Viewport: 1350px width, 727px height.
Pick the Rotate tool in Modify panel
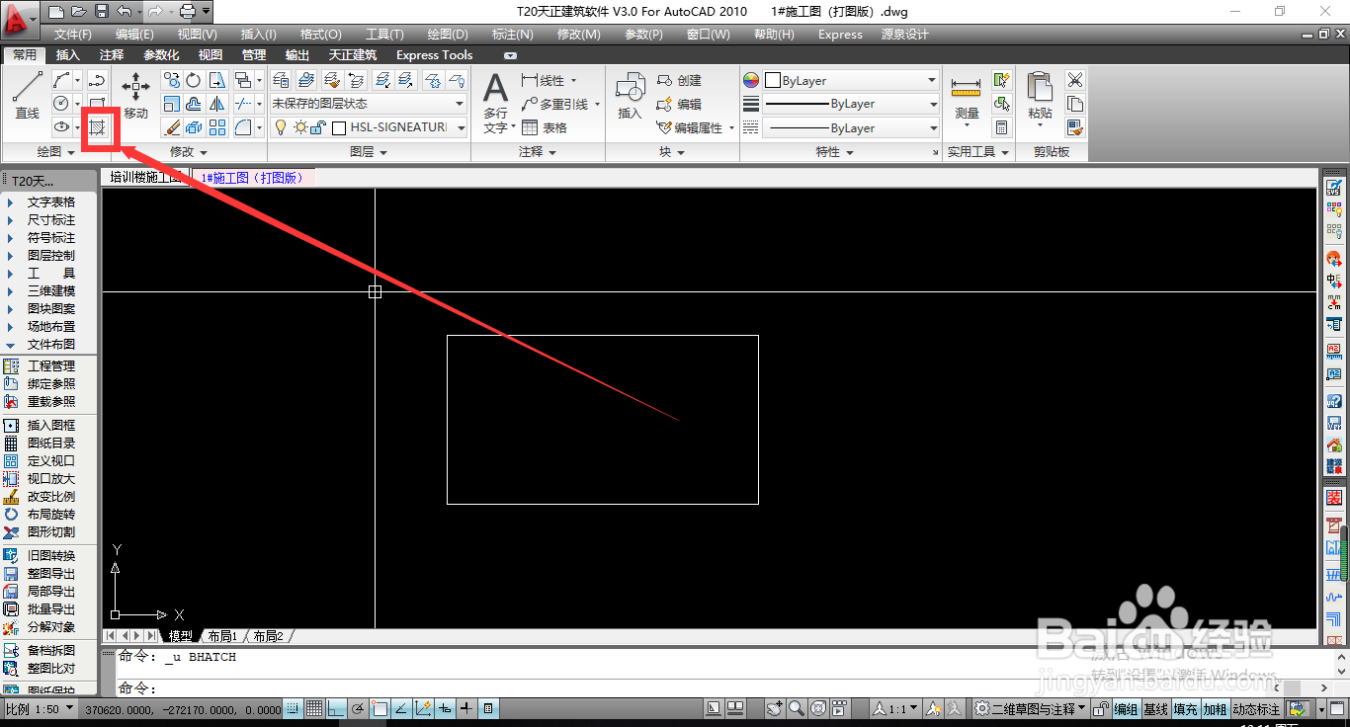(x=194, y=81)
